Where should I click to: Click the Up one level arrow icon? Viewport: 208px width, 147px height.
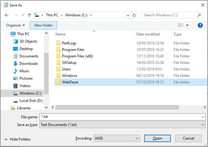(x=29, y=15)
